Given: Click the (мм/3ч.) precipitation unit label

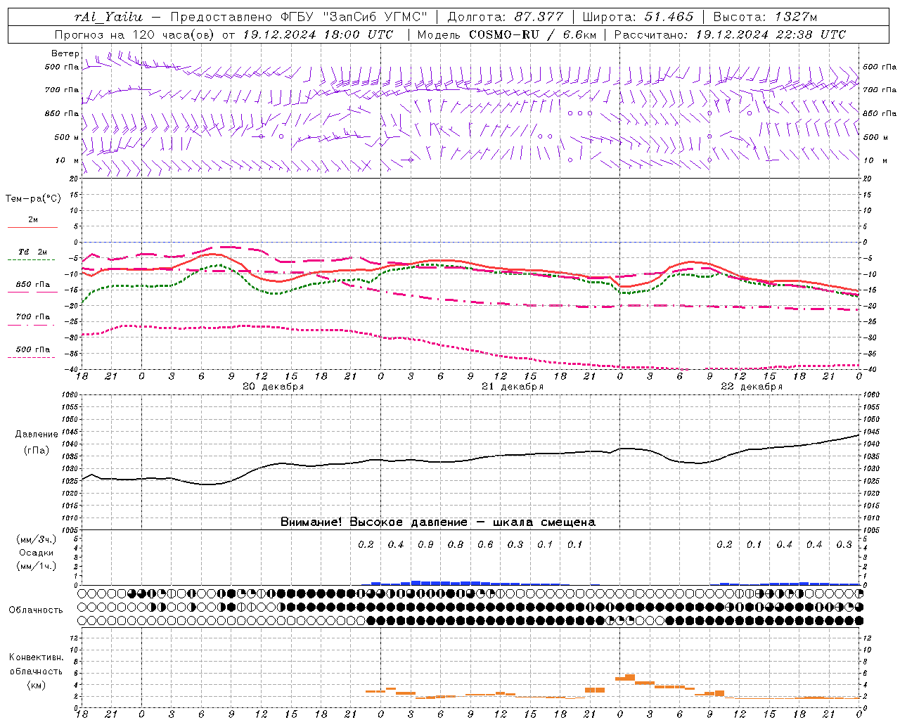Looking at the screenshot, I should coord(37,539).
